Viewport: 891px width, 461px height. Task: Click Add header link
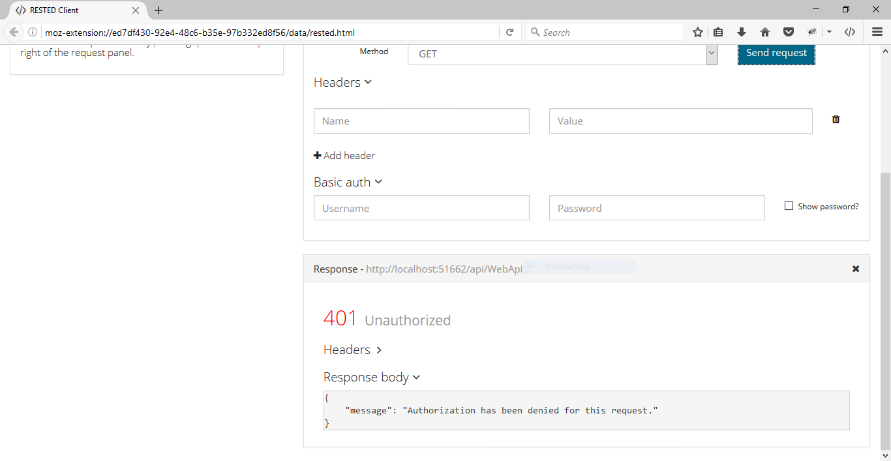click(344, 155)
